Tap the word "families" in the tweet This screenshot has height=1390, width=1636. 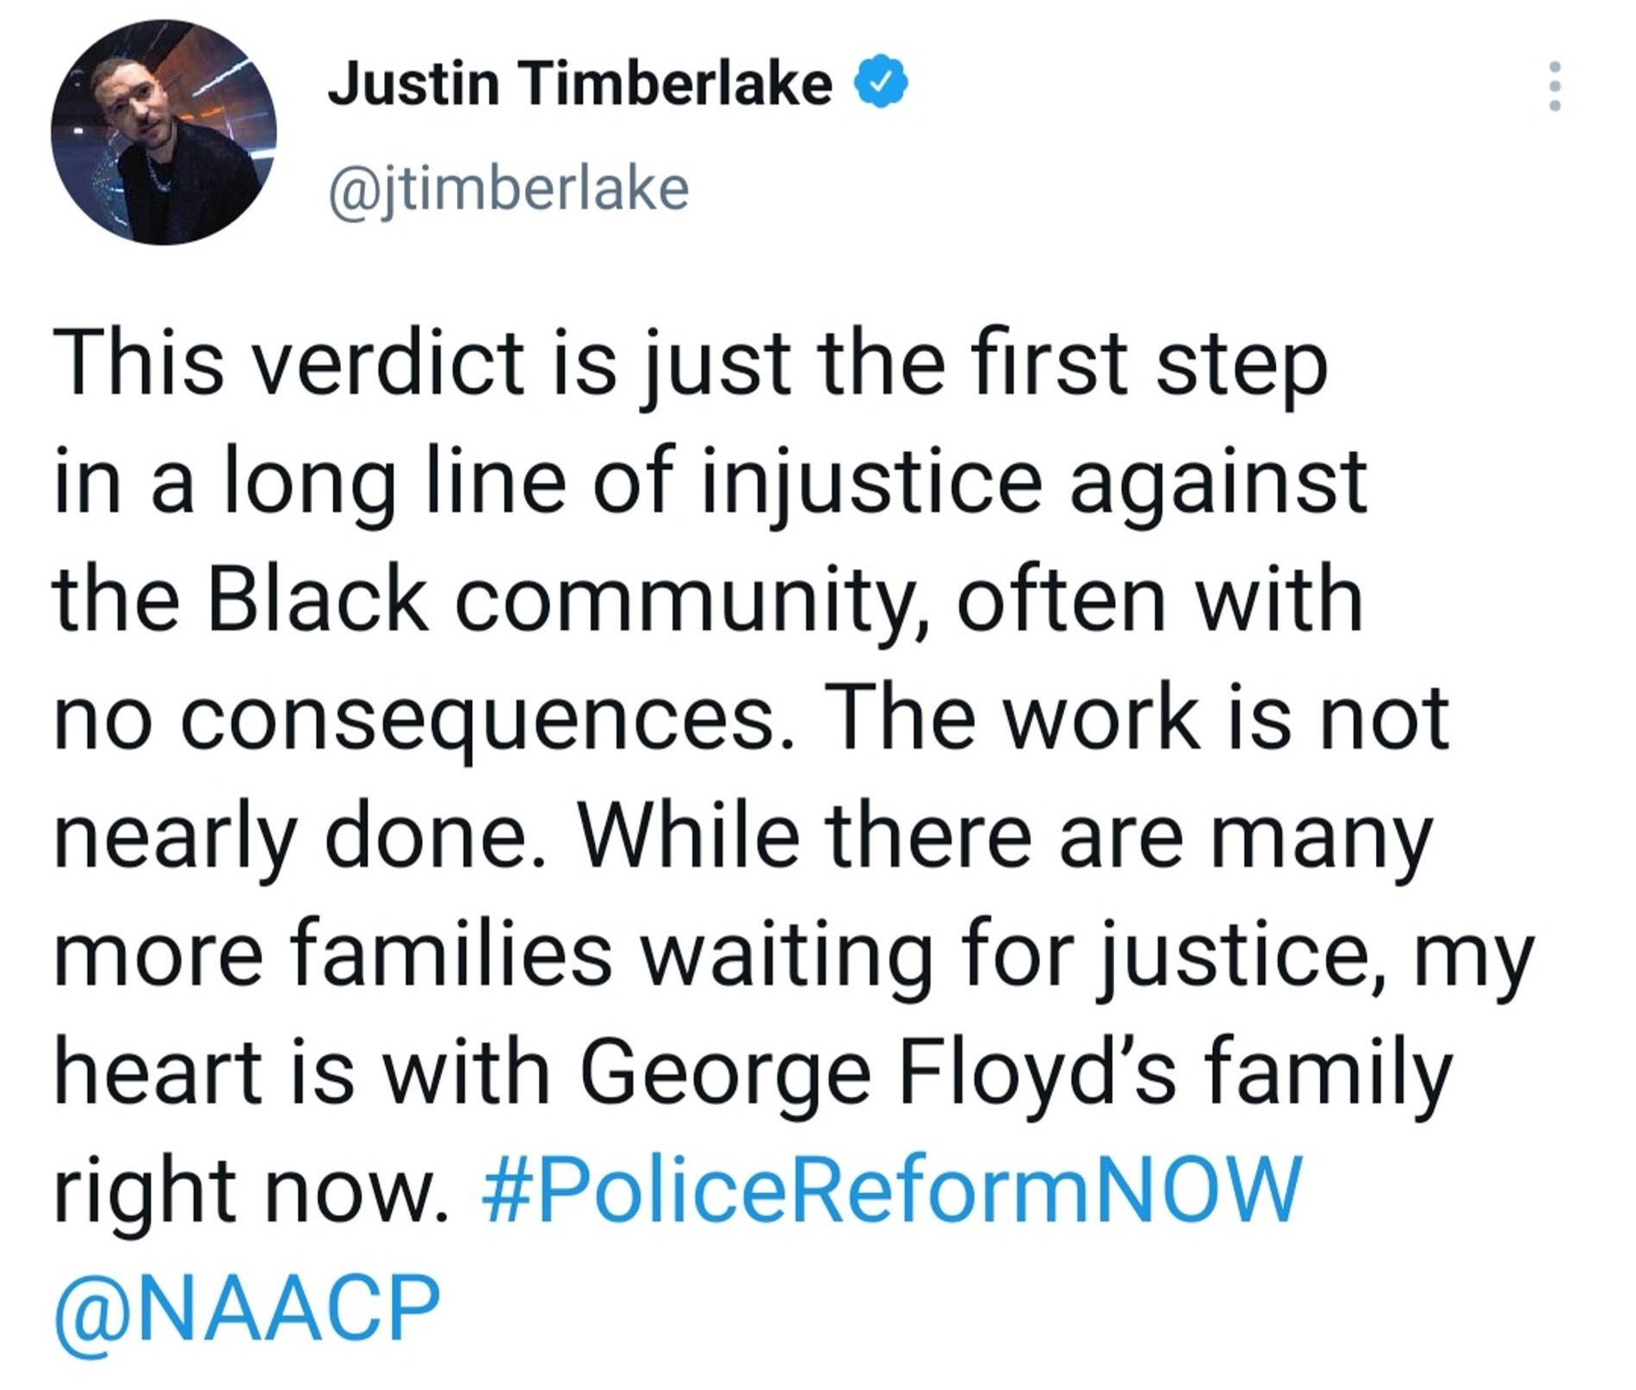(x=450, y=955)
